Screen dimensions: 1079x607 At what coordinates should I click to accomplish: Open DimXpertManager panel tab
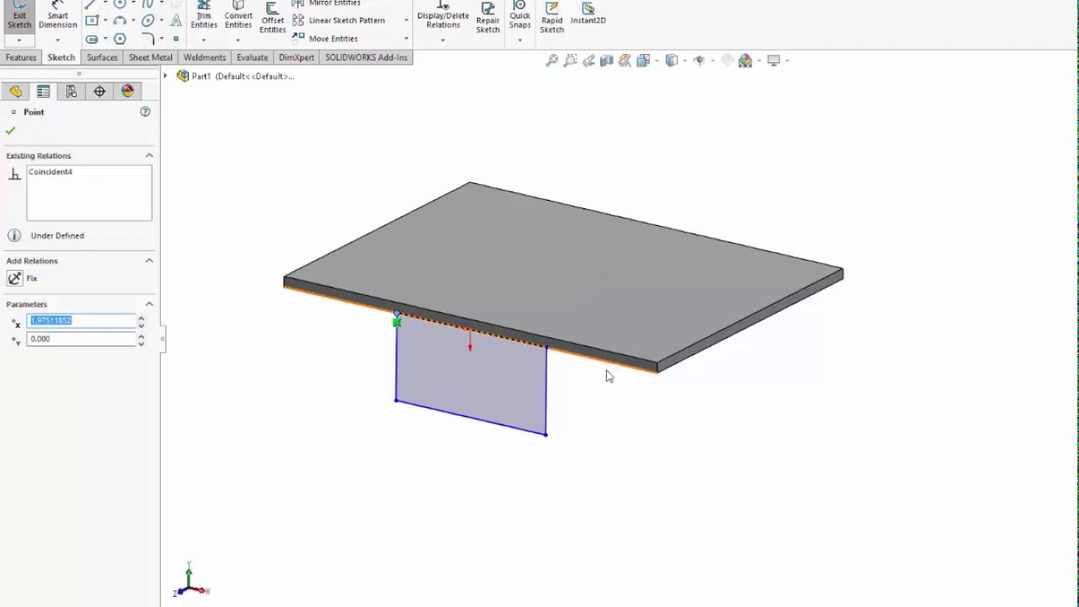(x=99, y=91)
